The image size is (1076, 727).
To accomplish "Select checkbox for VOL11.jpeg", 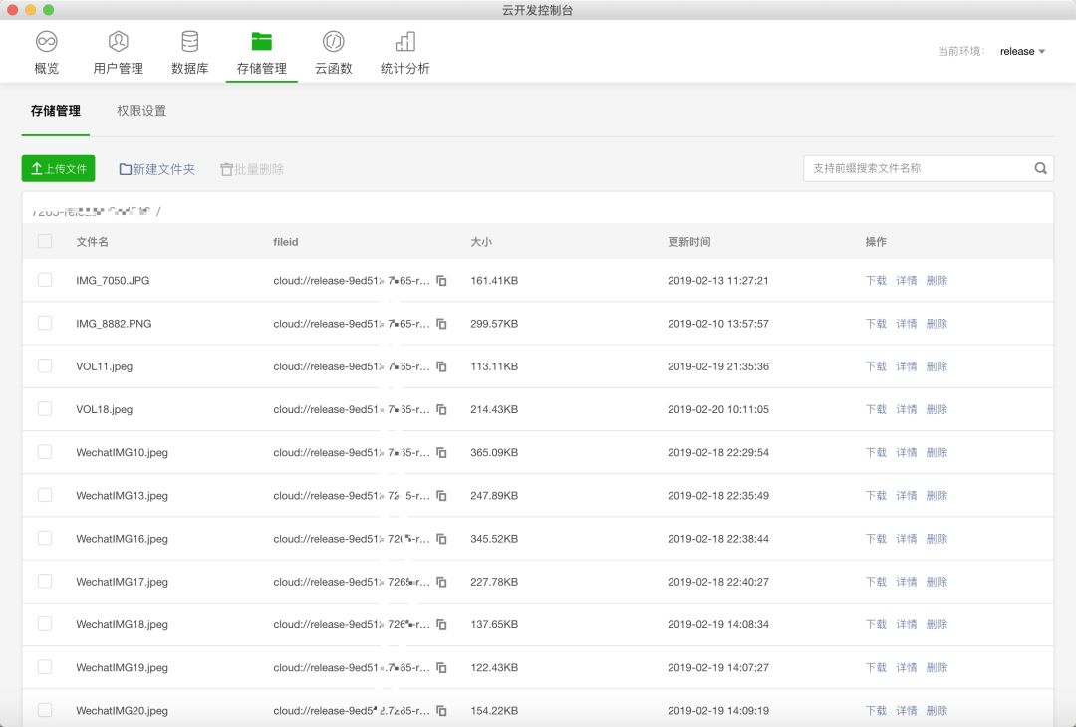I will (x=45, y=365).
